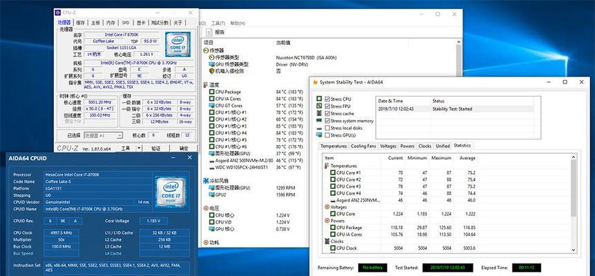Click the 报告 report page icon
The height and width of the screenshot is (276, 595).
click(209, 32)
